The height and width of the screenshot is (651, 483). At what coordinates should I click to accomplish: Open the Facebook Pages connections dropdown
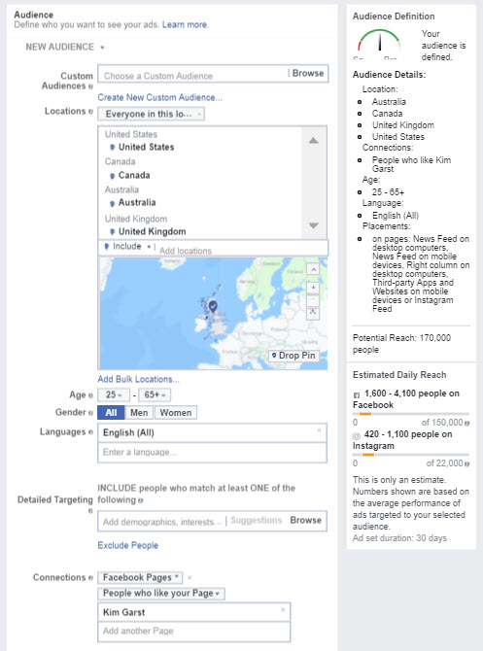tap(140, 577)
